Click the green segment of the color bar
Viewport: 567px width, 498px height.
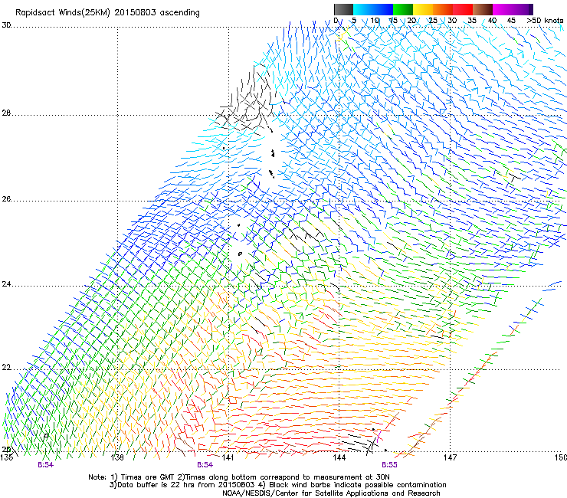coord(403,9)
